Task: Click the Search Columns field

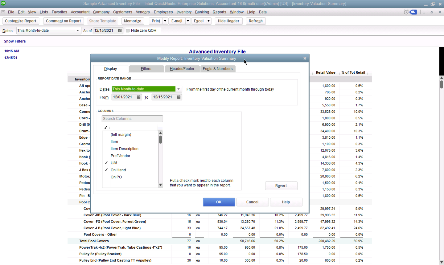Action: tap(132, 119)
